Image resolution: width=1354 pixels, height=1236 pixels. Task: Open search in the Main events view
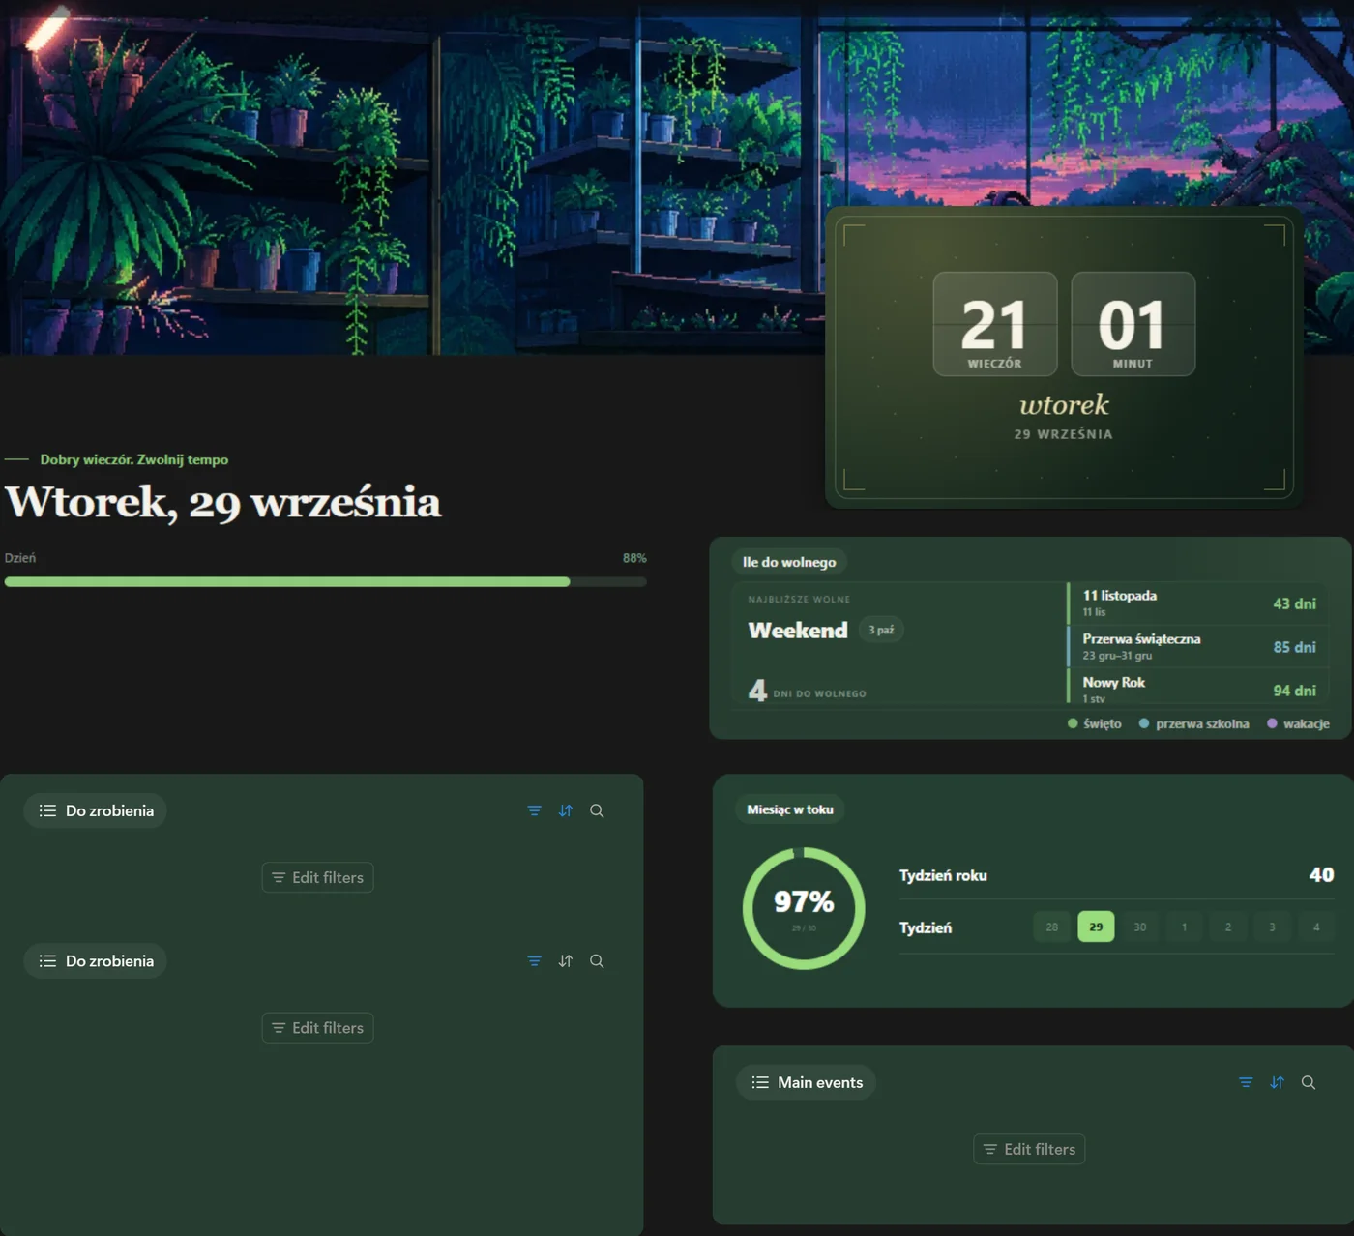[x=1309, y=1082]
